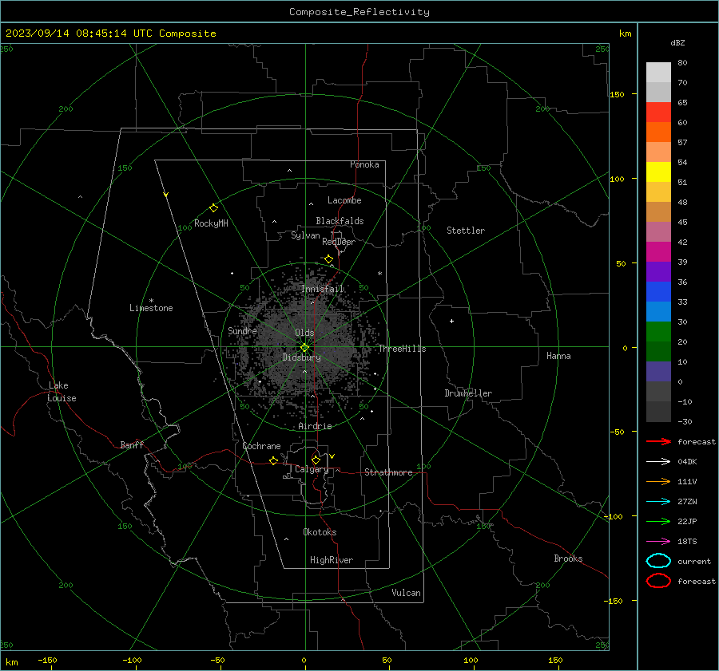Click the red forecast arrow in legend

tap(658, 441)
